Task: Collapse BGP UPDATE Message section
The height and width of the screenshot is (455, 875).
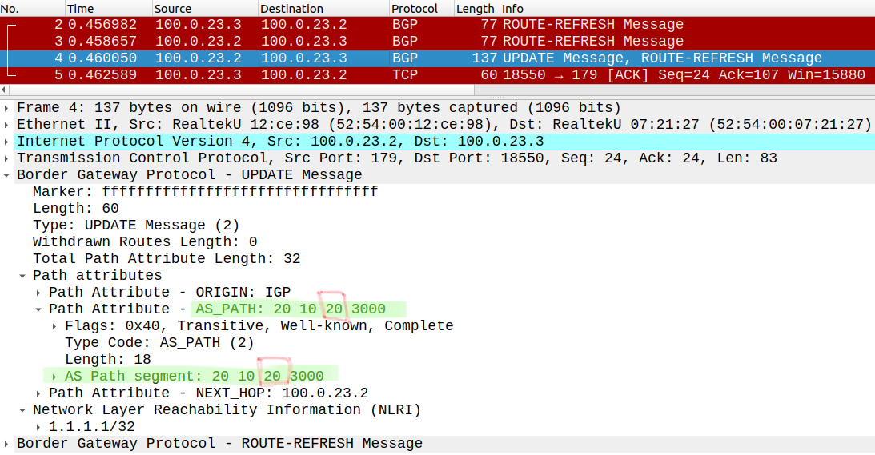Action: [6, 174]
